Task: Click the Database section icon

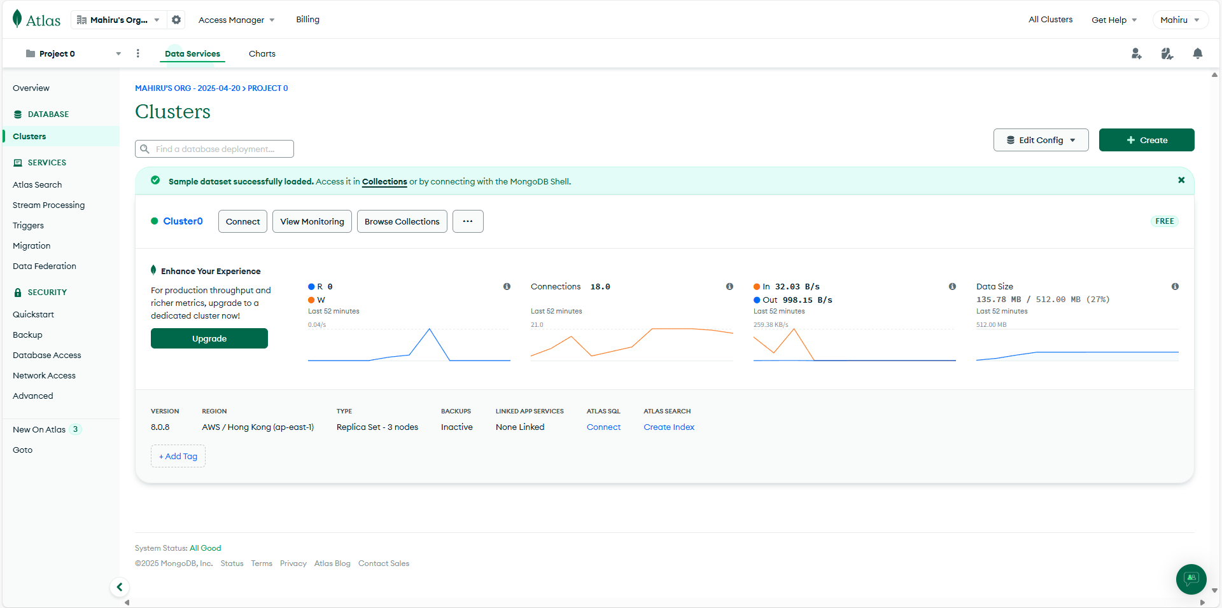Action: (x=18, y=114)
